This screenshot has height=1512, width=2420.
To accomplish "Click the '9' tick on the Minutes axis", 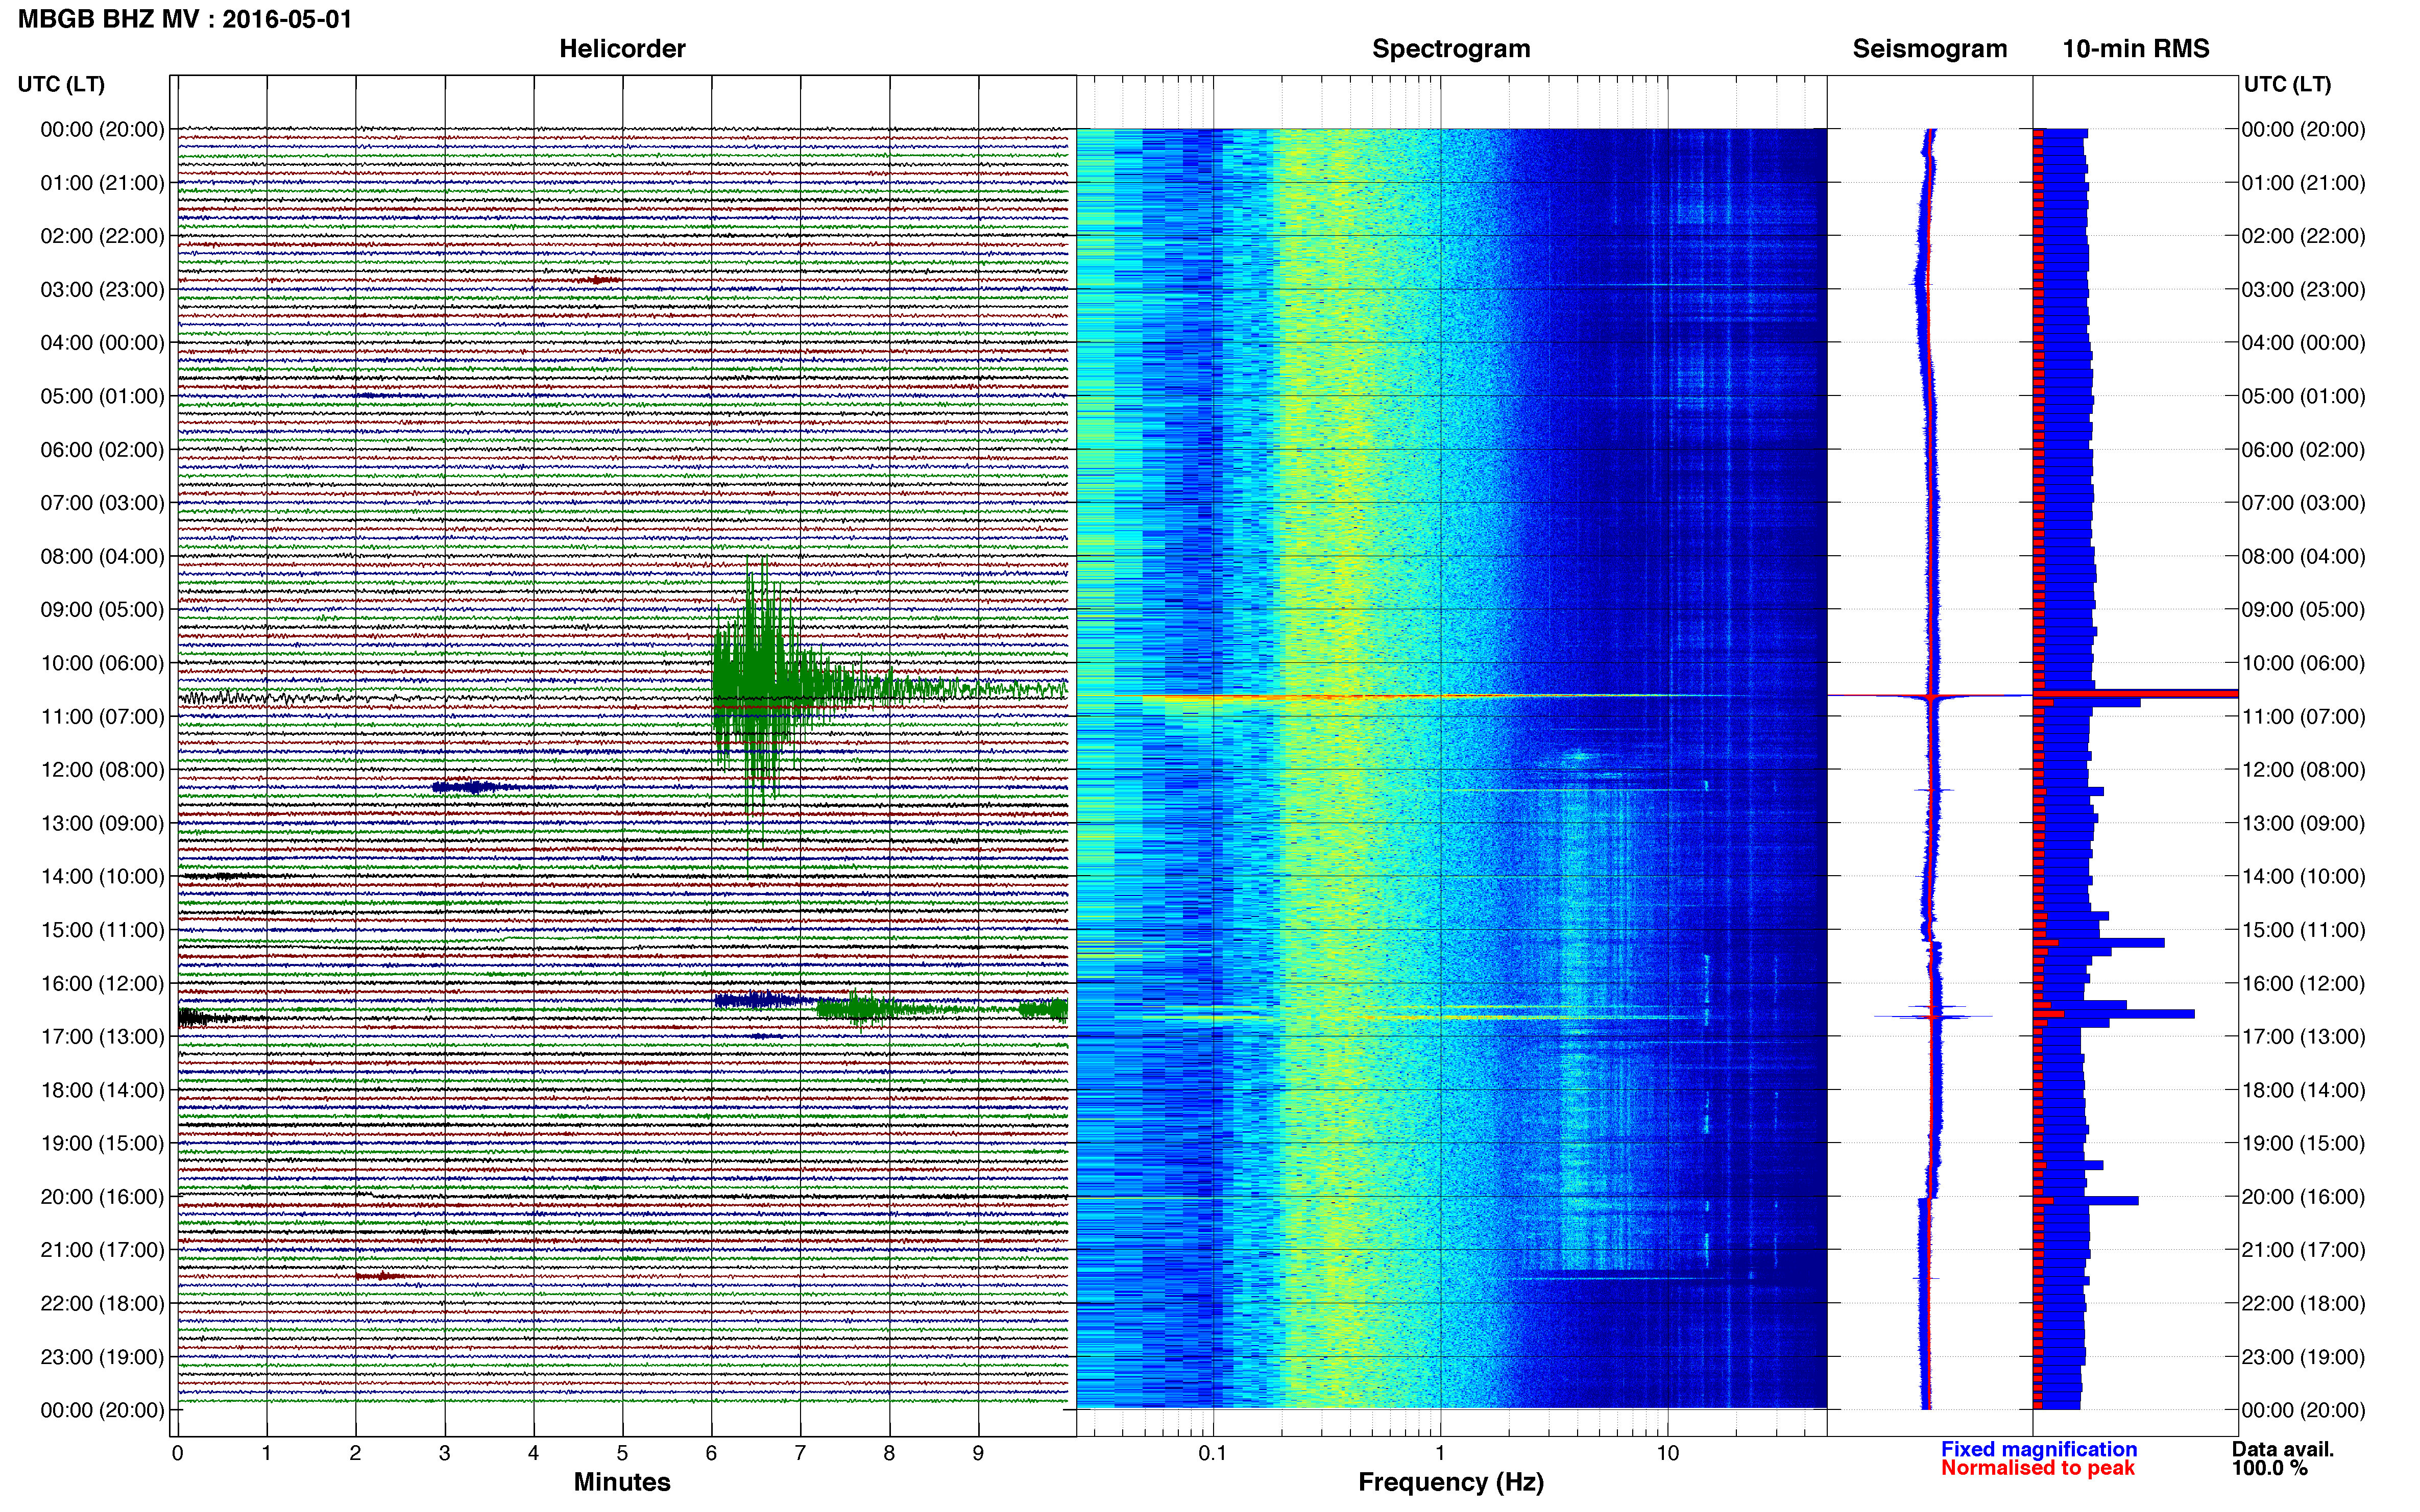I will 978,1454.
